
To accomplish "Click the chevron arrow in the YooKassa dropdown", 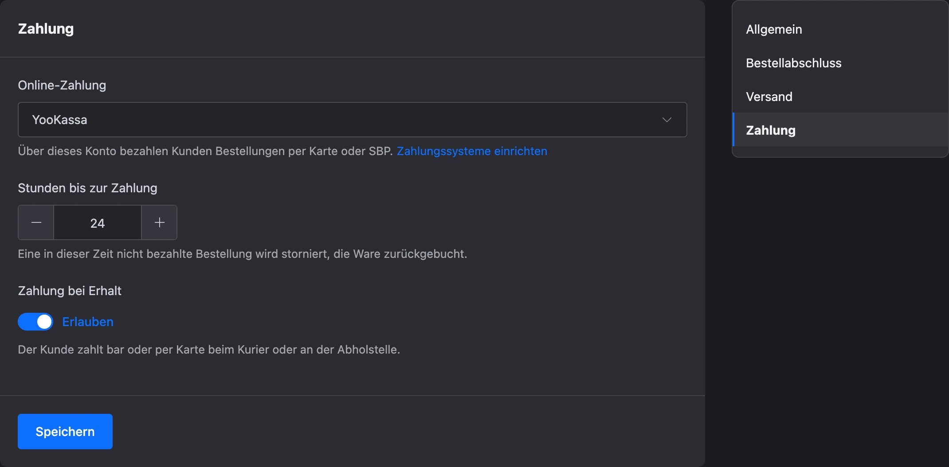I will 667,120.
